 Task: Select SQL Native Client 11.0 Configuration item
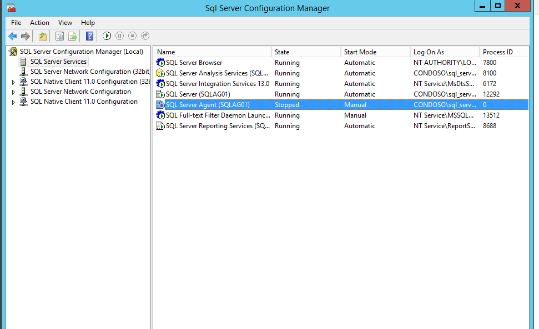(x=84, y=102)
